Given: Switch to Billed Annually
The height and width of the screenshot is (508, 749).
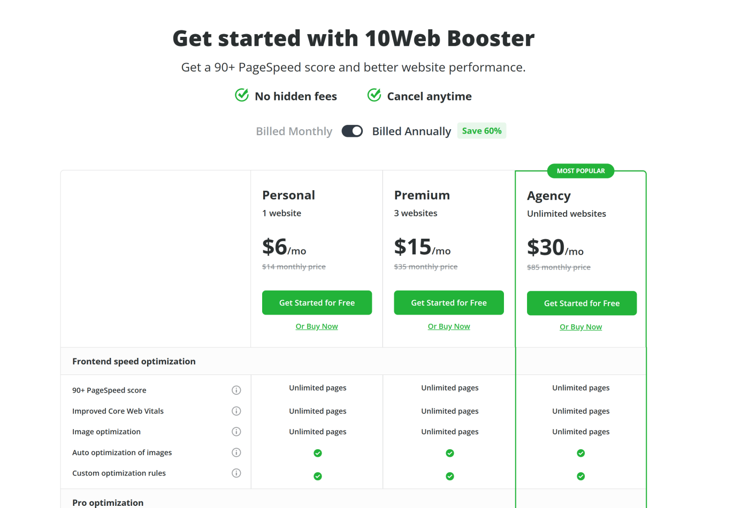Looking at the screenshot, I should pyautogui.click(x=411, y=131).
